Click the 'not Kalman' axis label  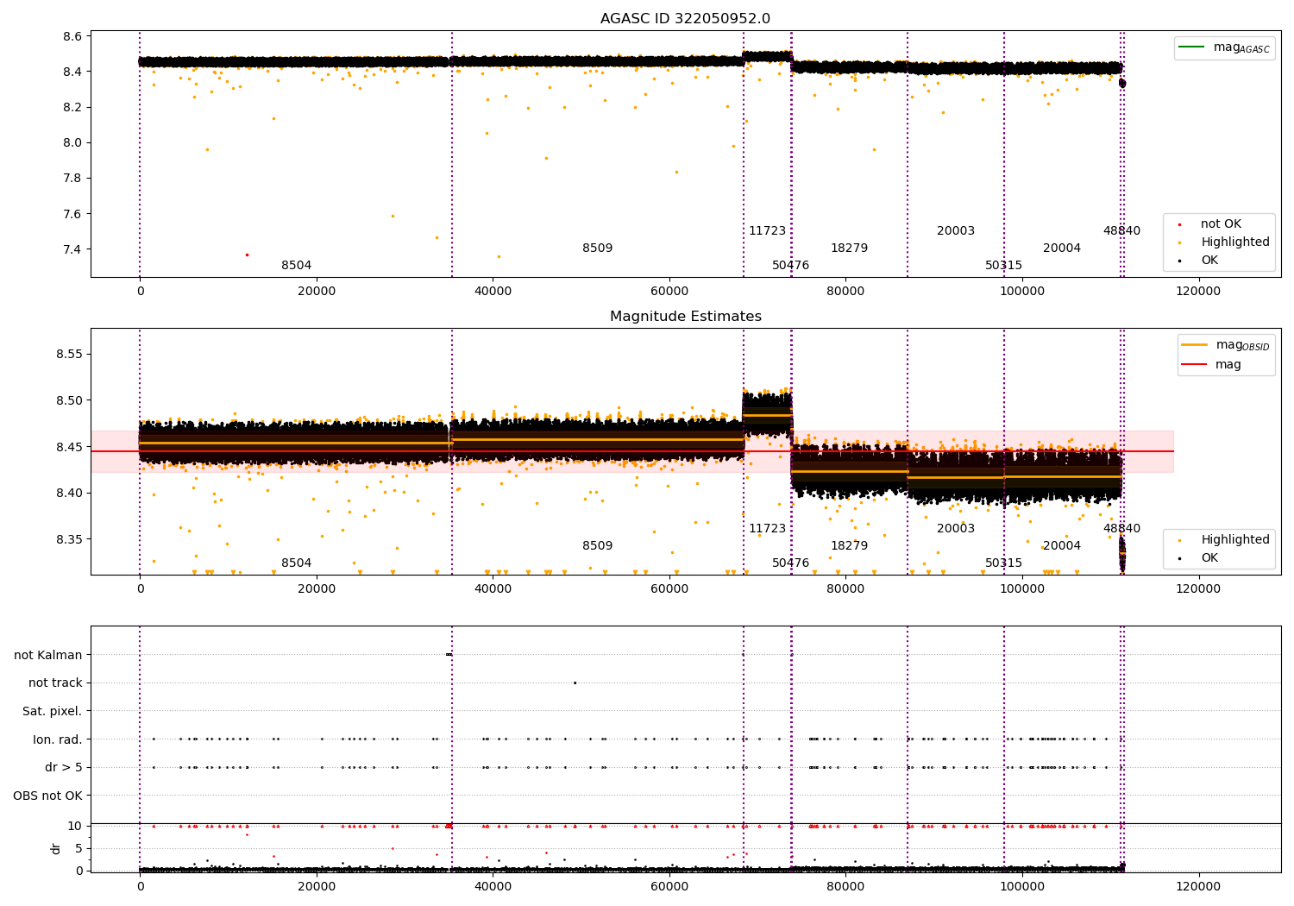point(48,655)
